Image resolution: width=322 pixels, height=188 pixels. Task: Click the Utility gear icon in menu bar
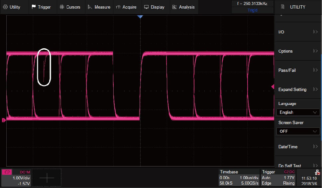(x=5, y=7)
